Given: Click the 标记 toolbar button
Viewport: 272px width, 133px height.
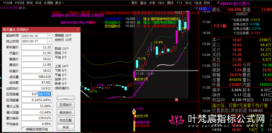Looking at the screenshot, I should click(x=188, y=3).
